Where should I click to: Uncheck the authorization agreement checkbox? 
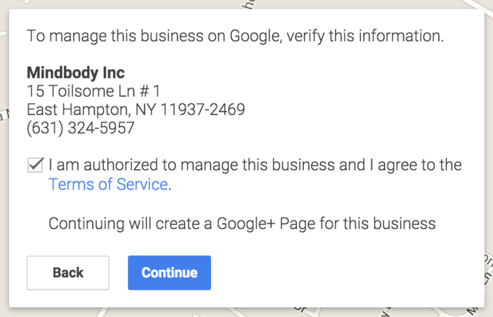point(35,165)
